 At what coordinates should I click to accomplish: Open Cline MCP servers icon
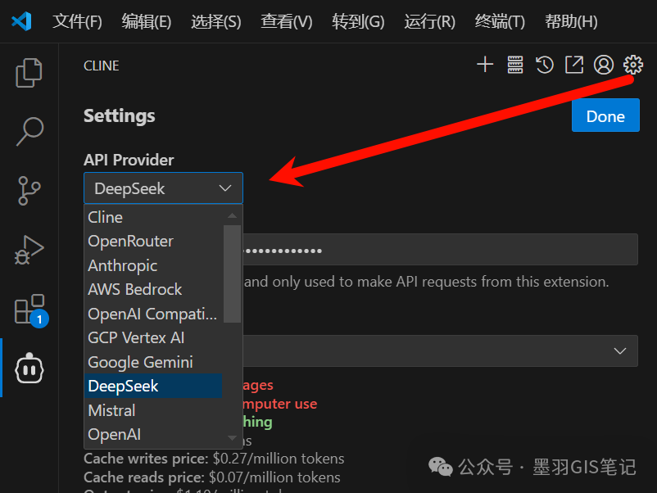[514, 65]
